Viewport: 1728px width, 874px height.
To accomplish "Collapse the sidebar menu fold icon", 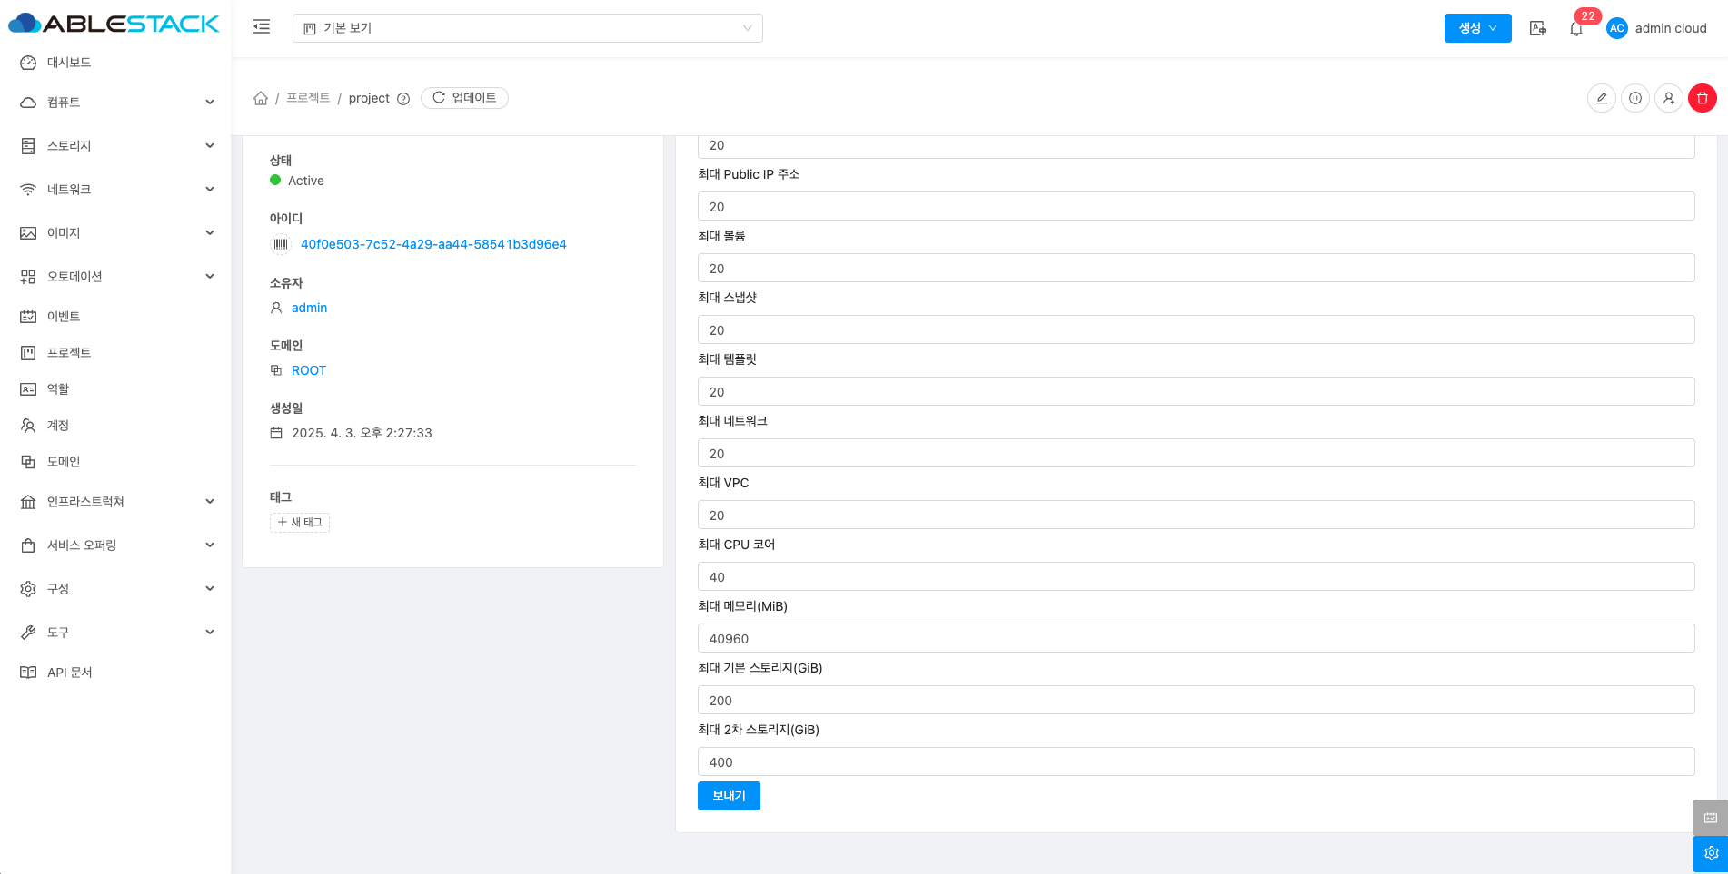I will pos(262,27).
